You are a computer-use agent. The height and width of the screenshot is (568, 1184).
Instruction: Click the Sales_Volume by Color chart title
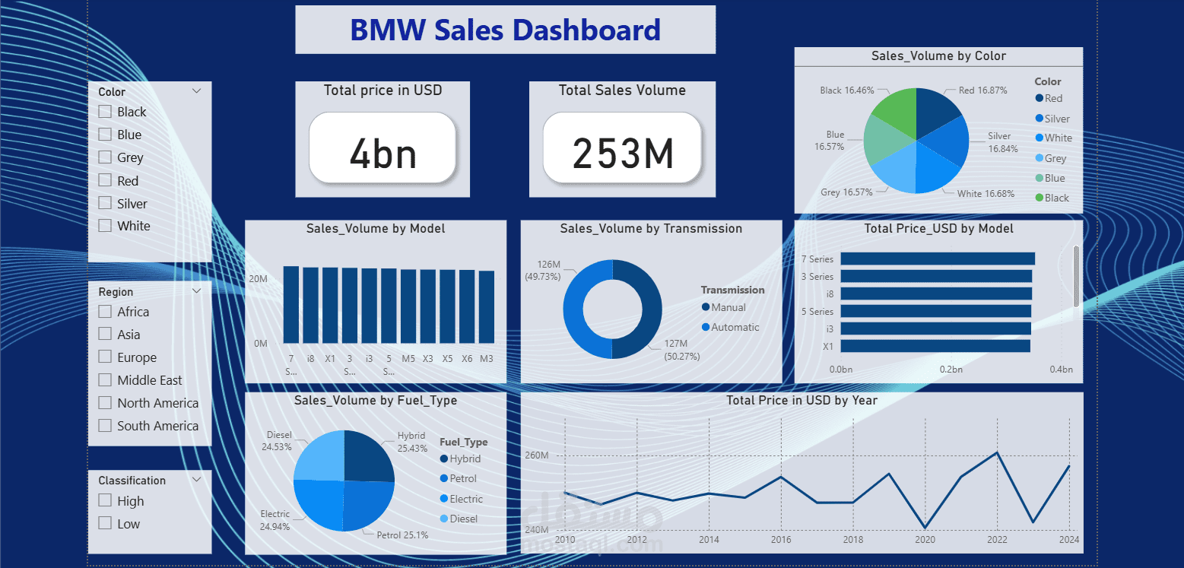point(938,56)
